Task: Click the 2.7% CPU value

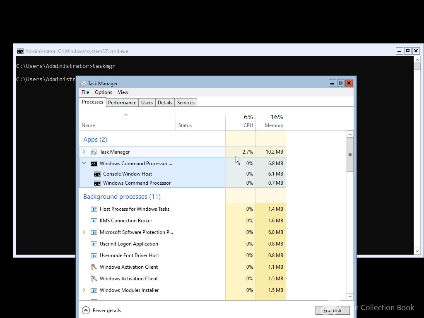Action: 248,152
